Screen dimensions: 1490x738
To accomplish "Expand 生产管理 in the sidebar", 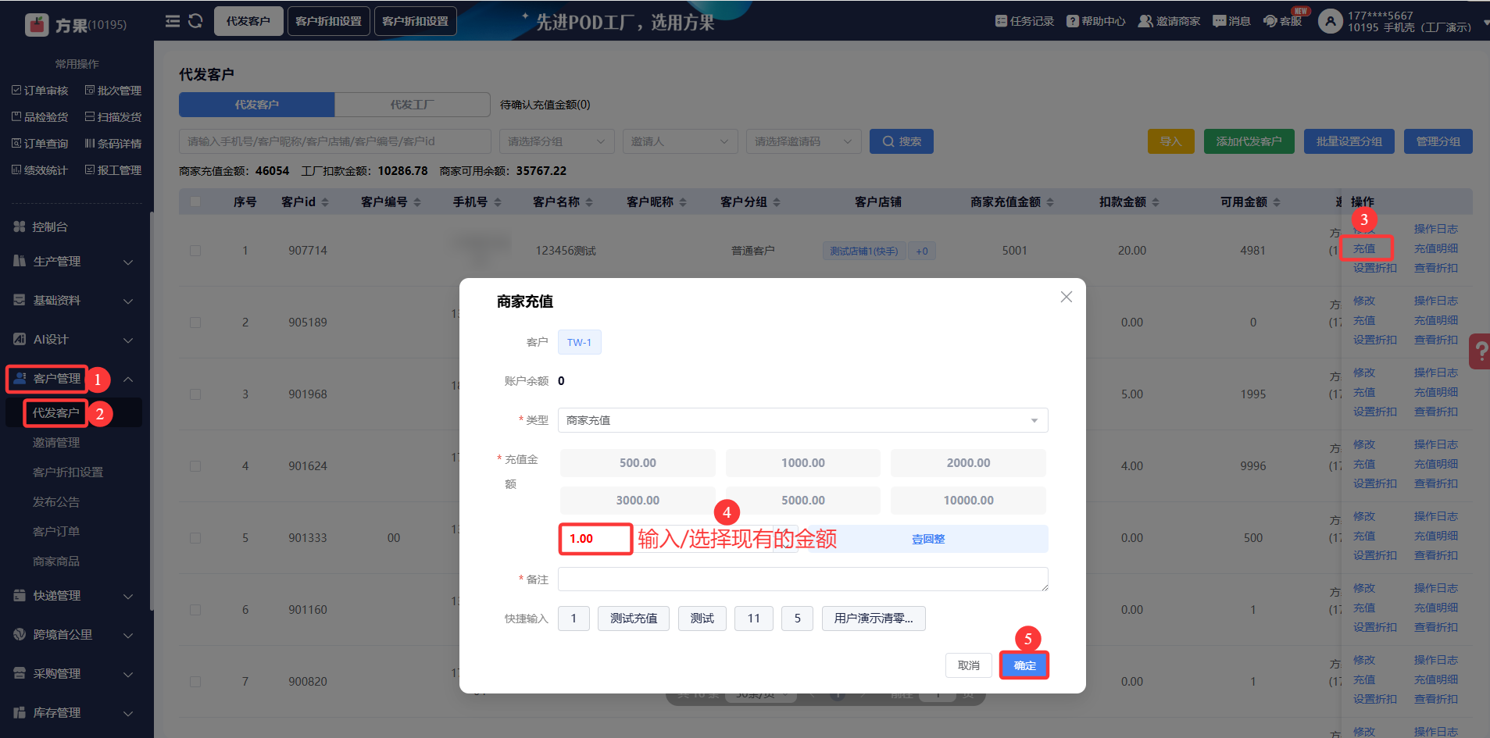I will [x=73, y=262].
